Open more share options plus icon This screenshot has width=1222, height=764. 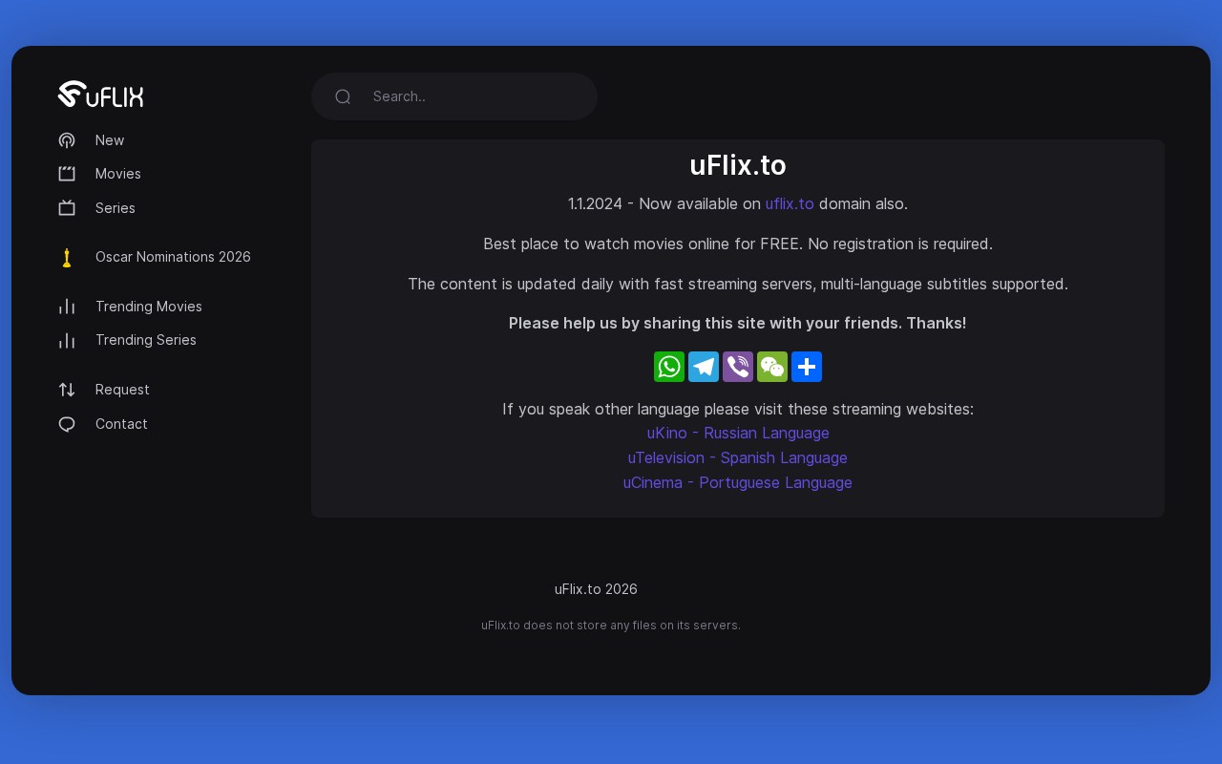[807, 367]
